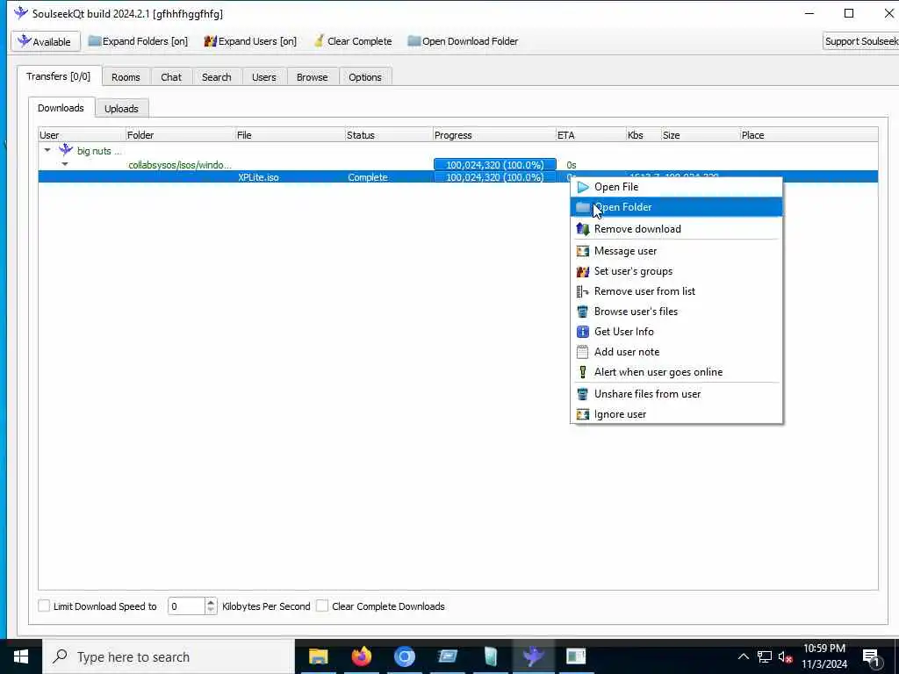Click the Unshare files from user icon
The image size is (899, 674).
[583, 394]
